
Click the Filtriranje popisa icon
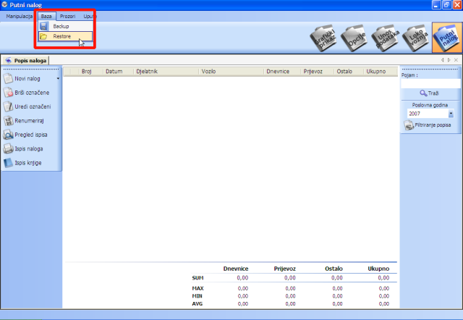[409, 125]
